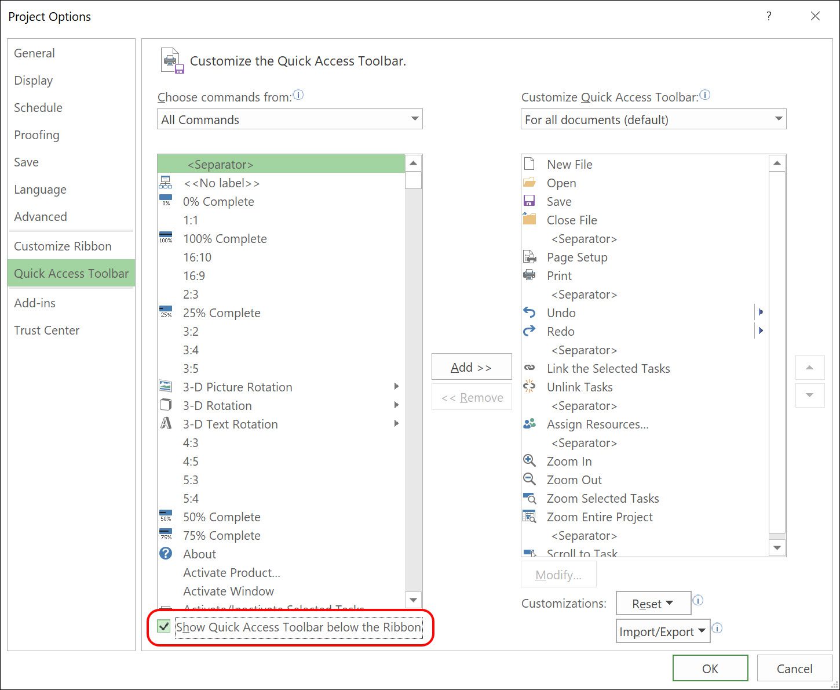This screenshot has width=840, height=690.
Task: Click the 50% Complete icon
Action: coord(166,516)
